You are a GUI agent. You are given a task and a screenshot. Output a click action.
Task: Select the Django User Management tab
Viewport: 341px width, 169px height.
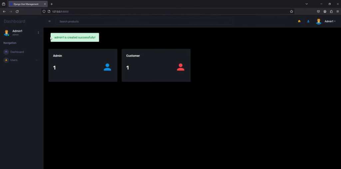click(x=28, y=4)
